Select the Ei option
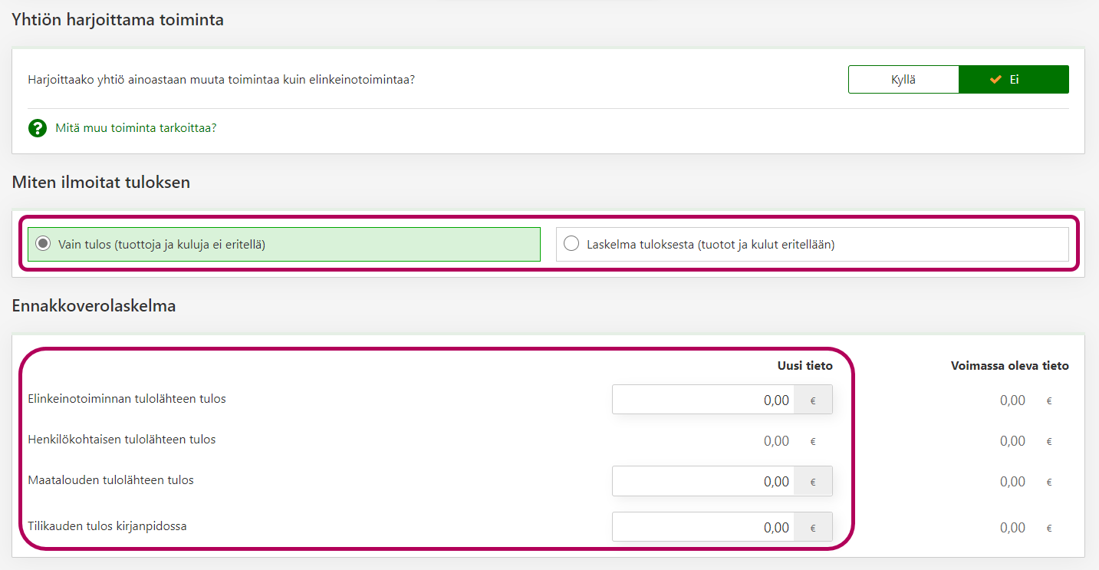Image resolution: width=1099 pixels, height=570 pixels. tap(1013, 80)
